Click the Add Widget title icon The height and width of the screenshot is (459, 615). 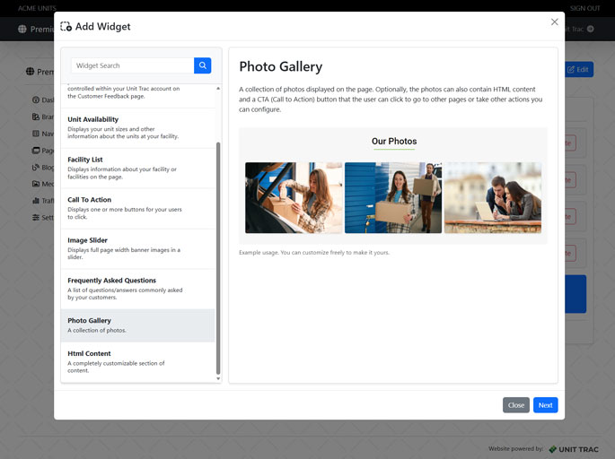tap(66, 26)
